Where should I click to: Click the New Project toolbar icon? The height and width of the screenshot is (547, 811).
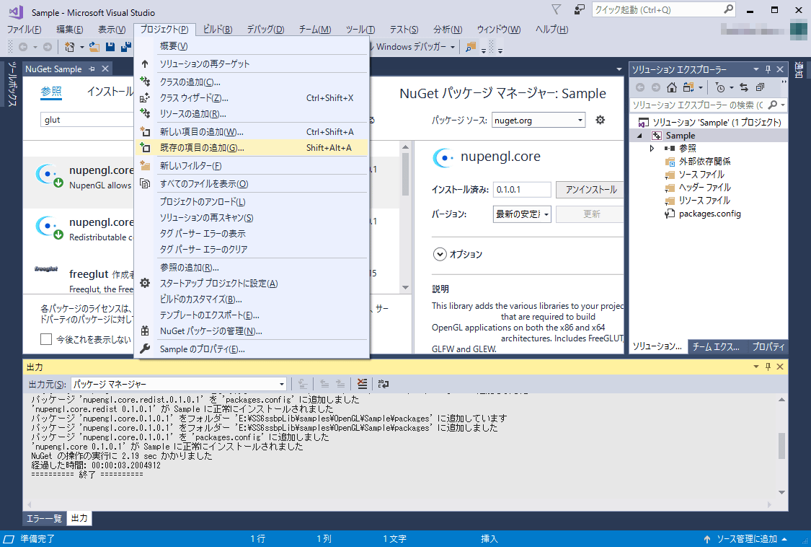click(69, 47)
